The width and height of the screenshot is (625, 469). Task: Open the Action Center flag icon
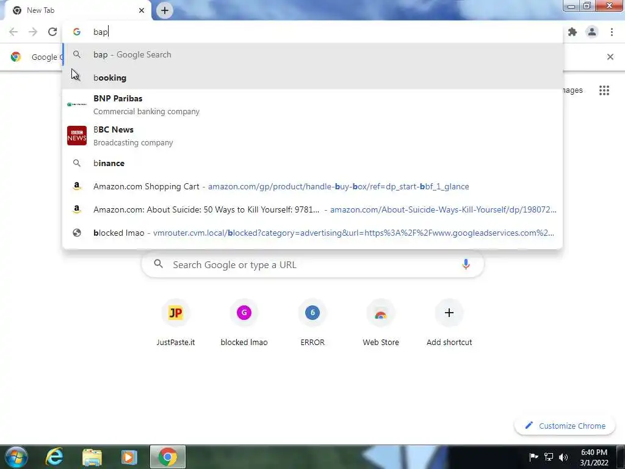(533, 457)
